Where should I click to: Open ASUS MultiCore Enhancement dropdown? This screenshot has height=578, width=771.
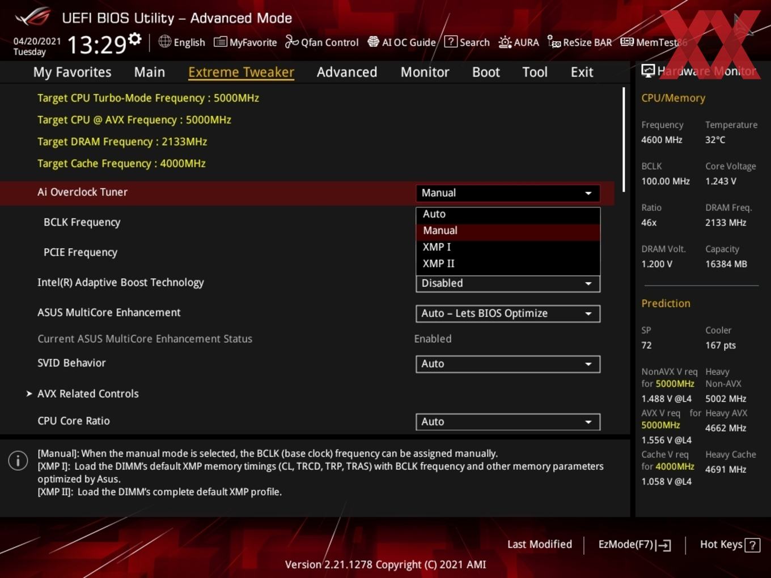click(x=508, y=313)
